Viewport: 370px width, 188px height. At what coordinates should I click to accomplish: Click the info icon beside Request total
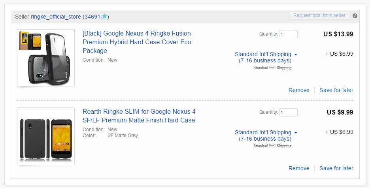click(355, 16)
